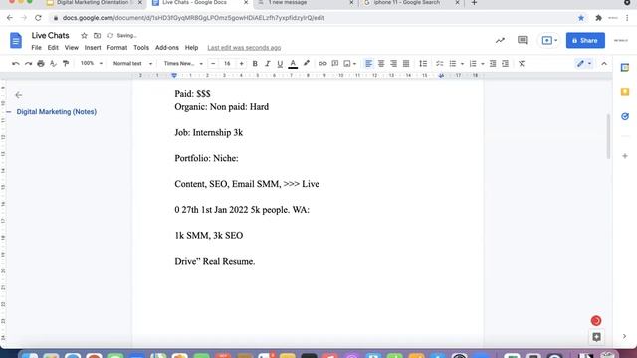
Task: Open the Add-ons menu
Action: click(167, 48)
